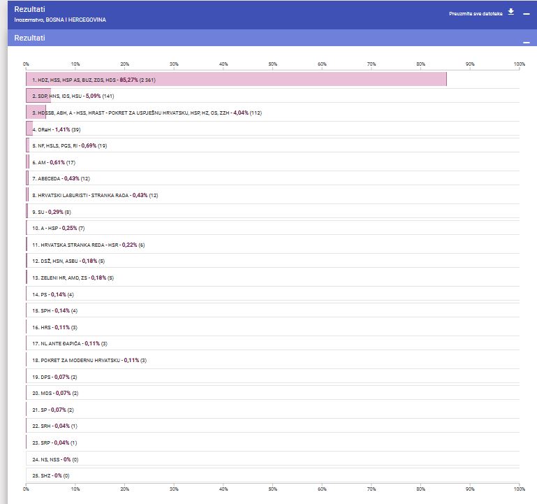Collapse the lower Rezultati section minus icon

click(x=527, y=42)
